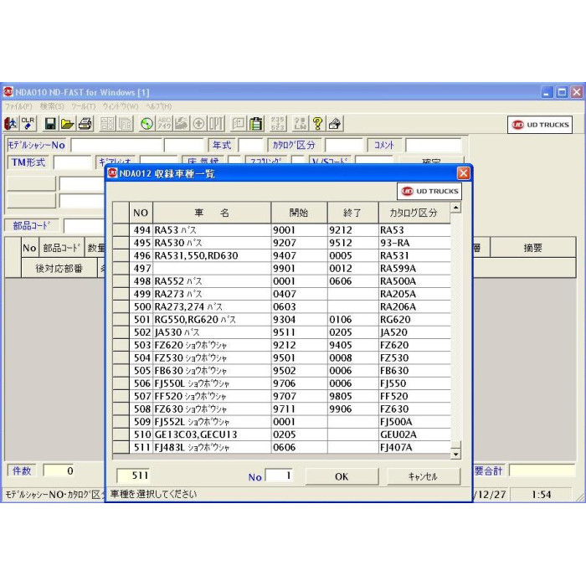Open the 検索(S) menu
This screenshot has height=586, width=586.
pos(52,106)
